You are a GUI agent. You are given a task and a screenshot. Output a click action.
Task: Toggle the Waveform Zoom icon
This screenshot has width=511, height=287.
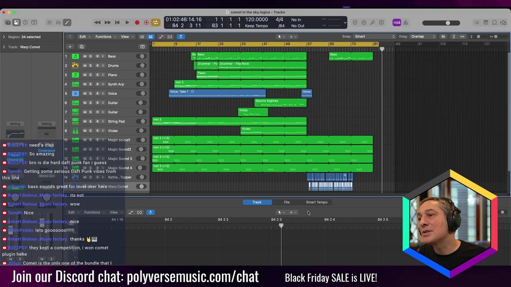pos(443,37)
